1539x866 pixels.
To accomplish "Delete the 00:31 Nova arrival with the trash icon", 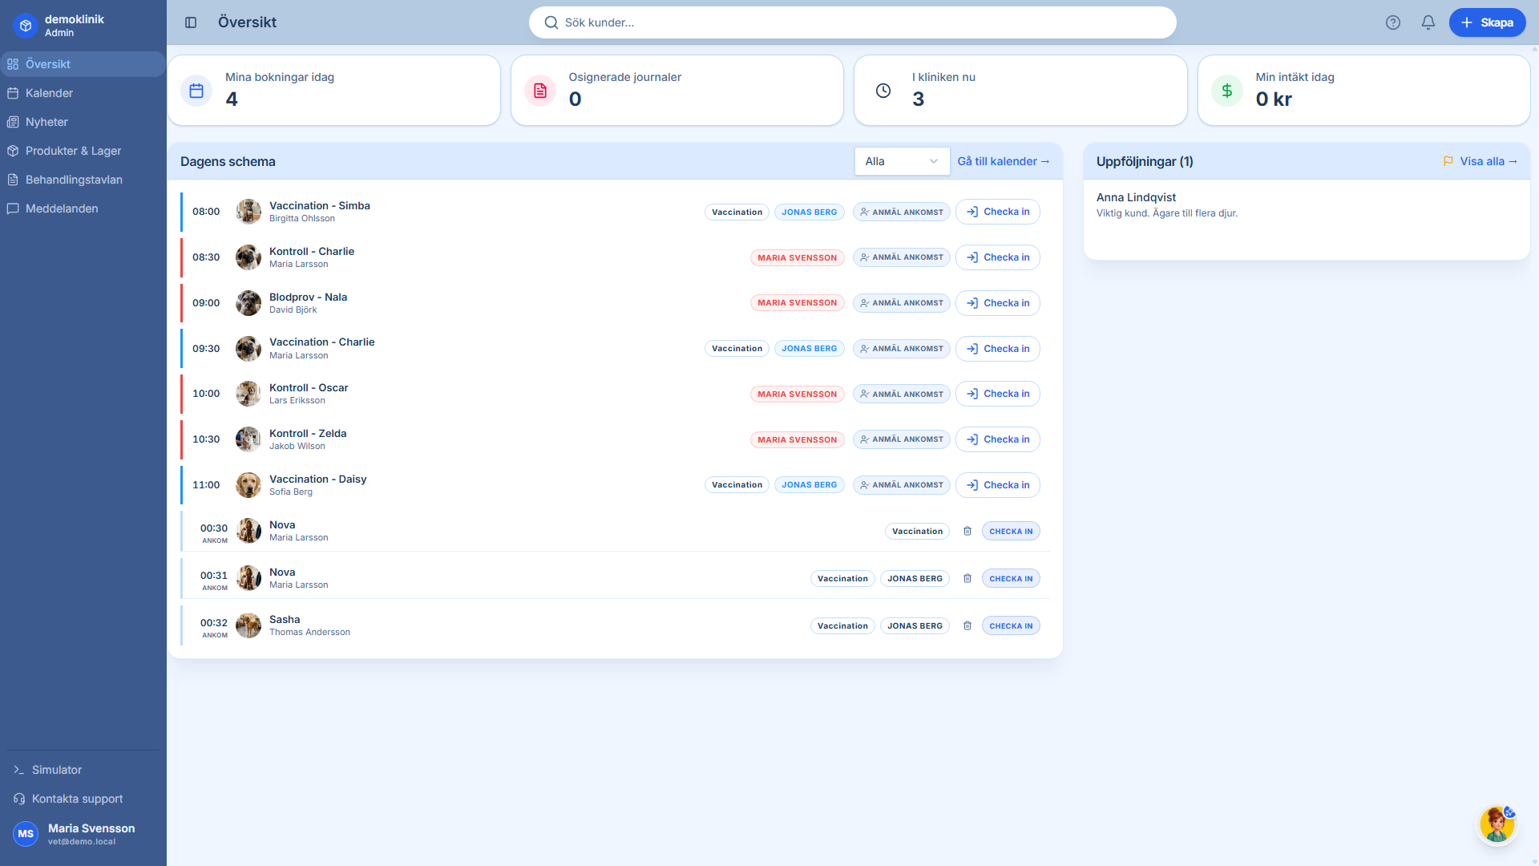I will tap(967, 578).
